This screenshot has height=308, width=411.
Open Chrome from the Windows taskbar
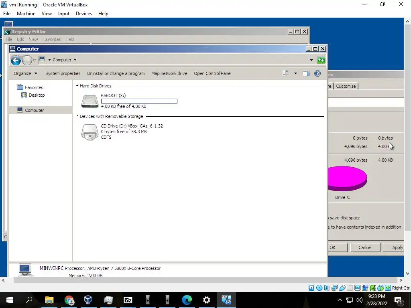(69, 300)
